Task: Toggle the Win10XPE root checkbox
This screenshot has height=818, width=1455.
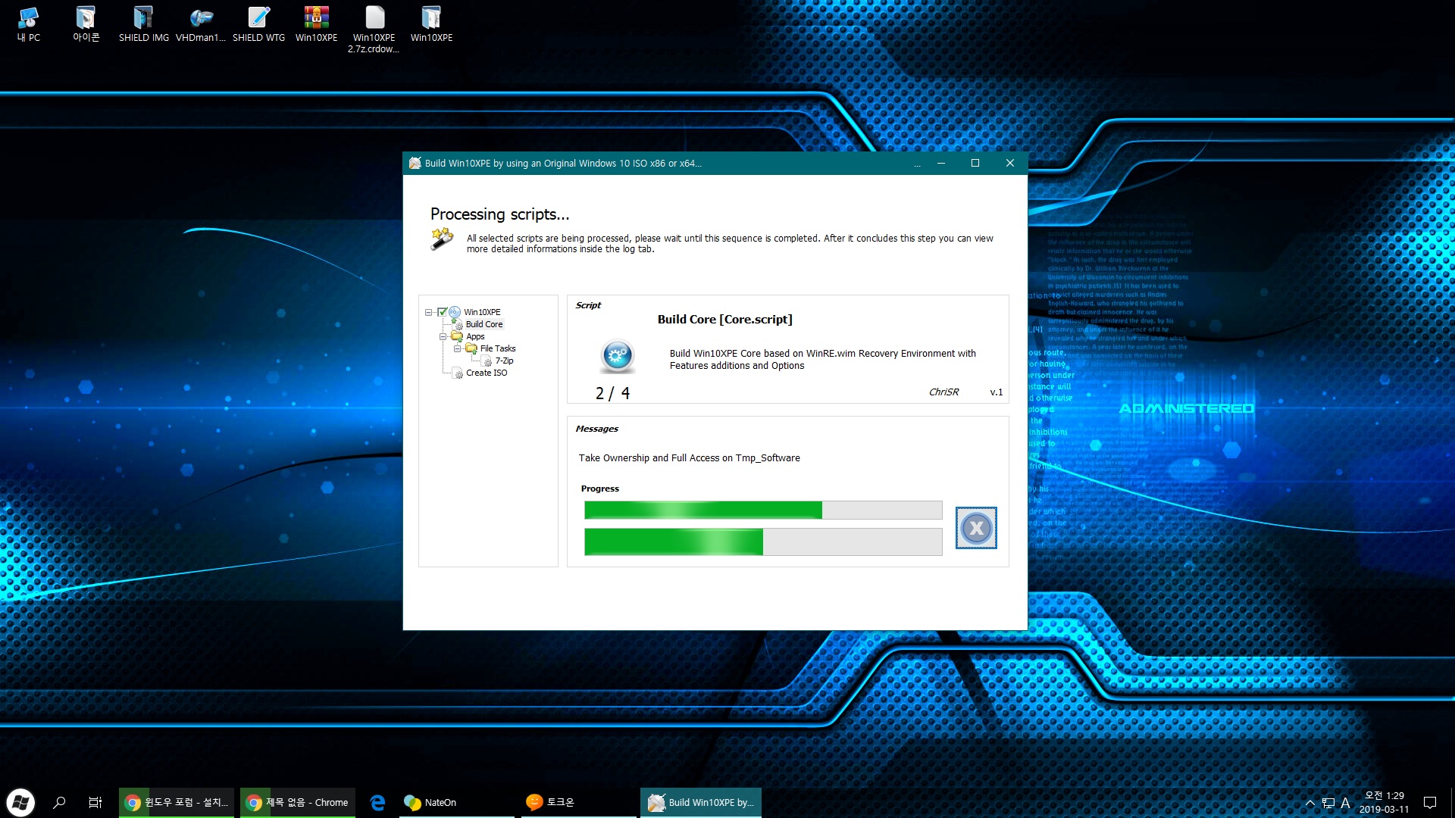Action: point(442,311)
